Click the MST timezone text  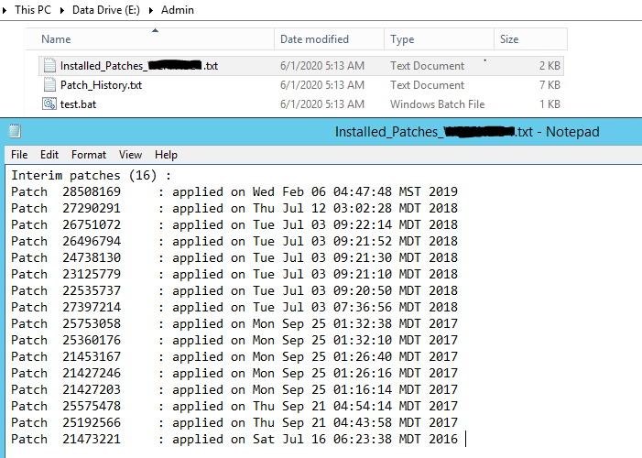(x=410, y=191)
